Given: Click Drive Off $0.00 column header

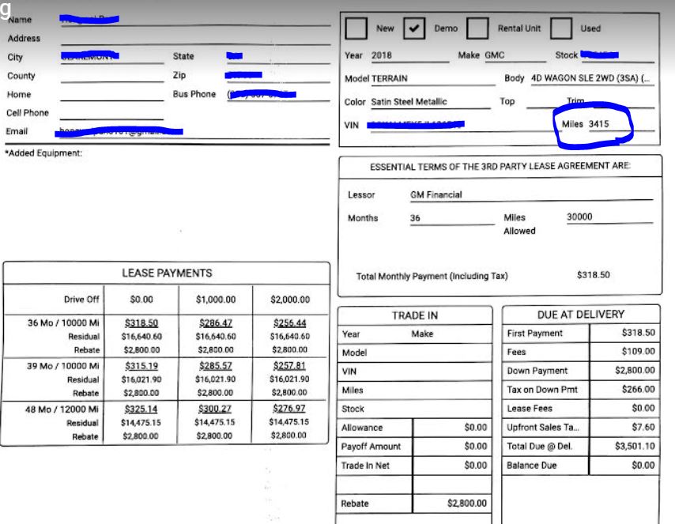Looking at the screenshot, I should point(141,300).
